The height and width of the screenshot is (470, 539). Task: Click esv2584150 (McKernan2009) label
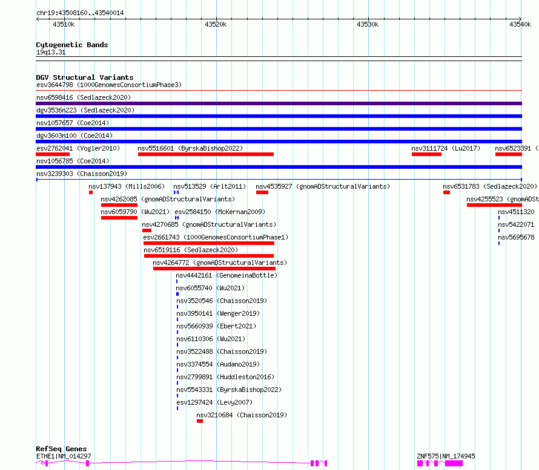point(220,212)
